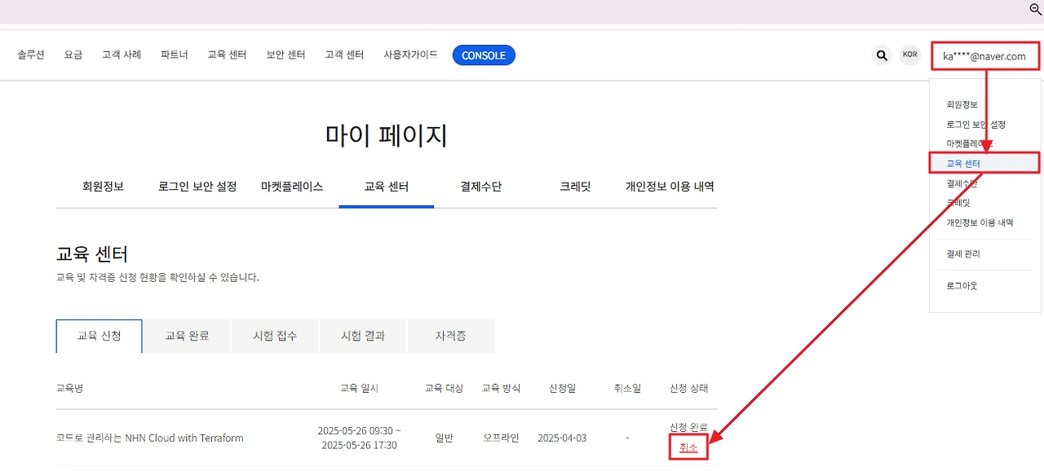Choose 결제수단 in account dropdown menu
The image size is (1044, 471).
(x=963, y=183)
